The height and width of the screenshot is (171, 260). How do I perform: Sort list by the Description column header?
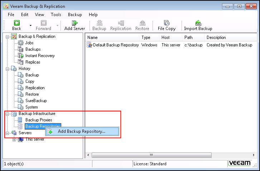tap(231, 37)
